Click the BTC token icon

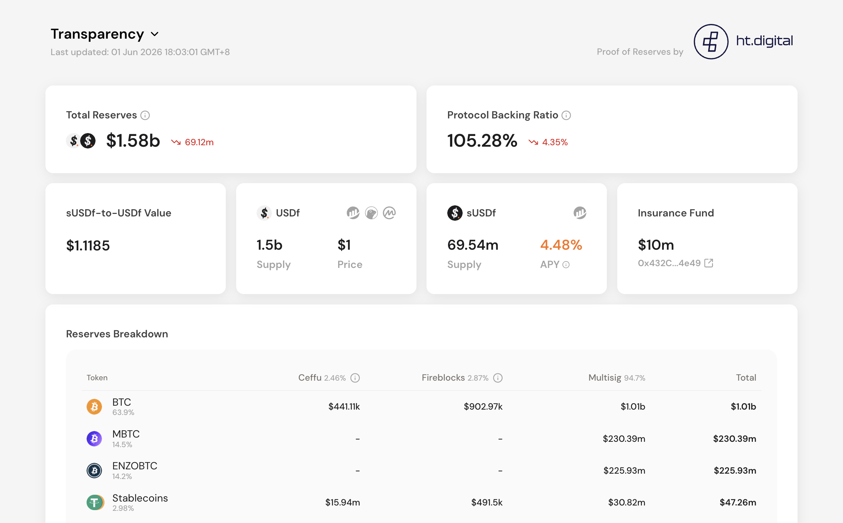click(x=94, y=407)
